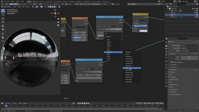Screen dimensions: 199x112
Task: Click the viewport pan hand icon
Action: click(x=58, y=22)
